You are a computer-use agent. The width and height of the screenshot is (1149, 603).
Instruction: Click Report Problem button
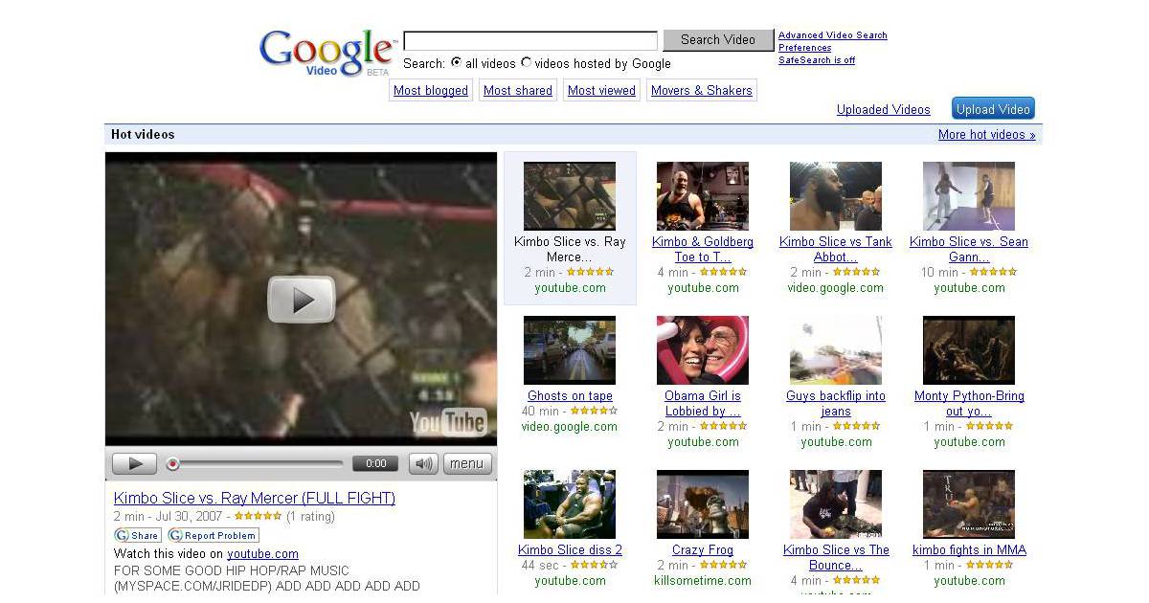coord(214,536)
